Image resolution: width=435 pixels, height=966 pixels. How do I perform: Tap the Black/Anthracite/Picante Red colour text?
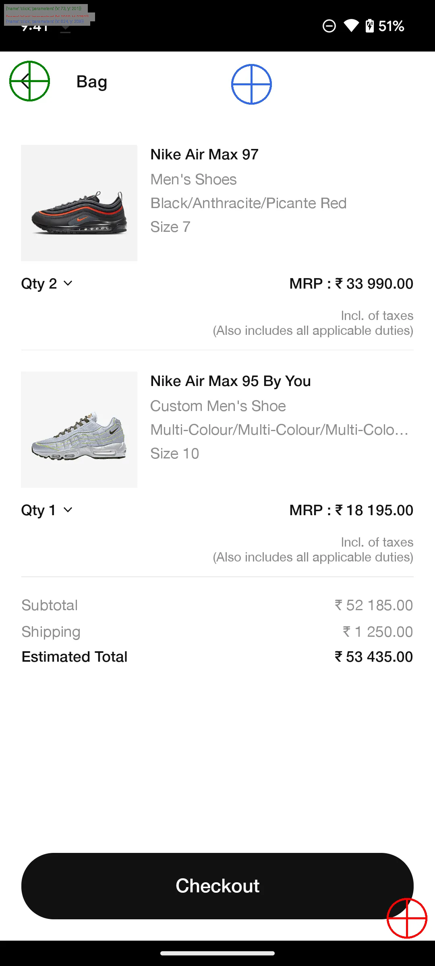pos(248,203)
